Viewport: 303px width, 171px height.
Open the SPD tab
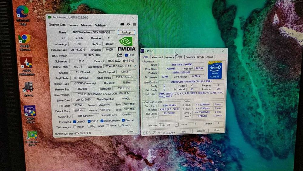click(x=180, y=57)
